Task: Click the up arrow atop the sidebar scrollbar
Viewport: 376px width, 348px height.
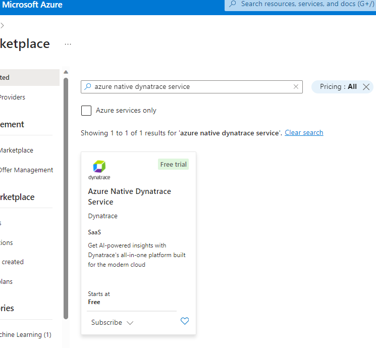Action: tap(66, 72)
